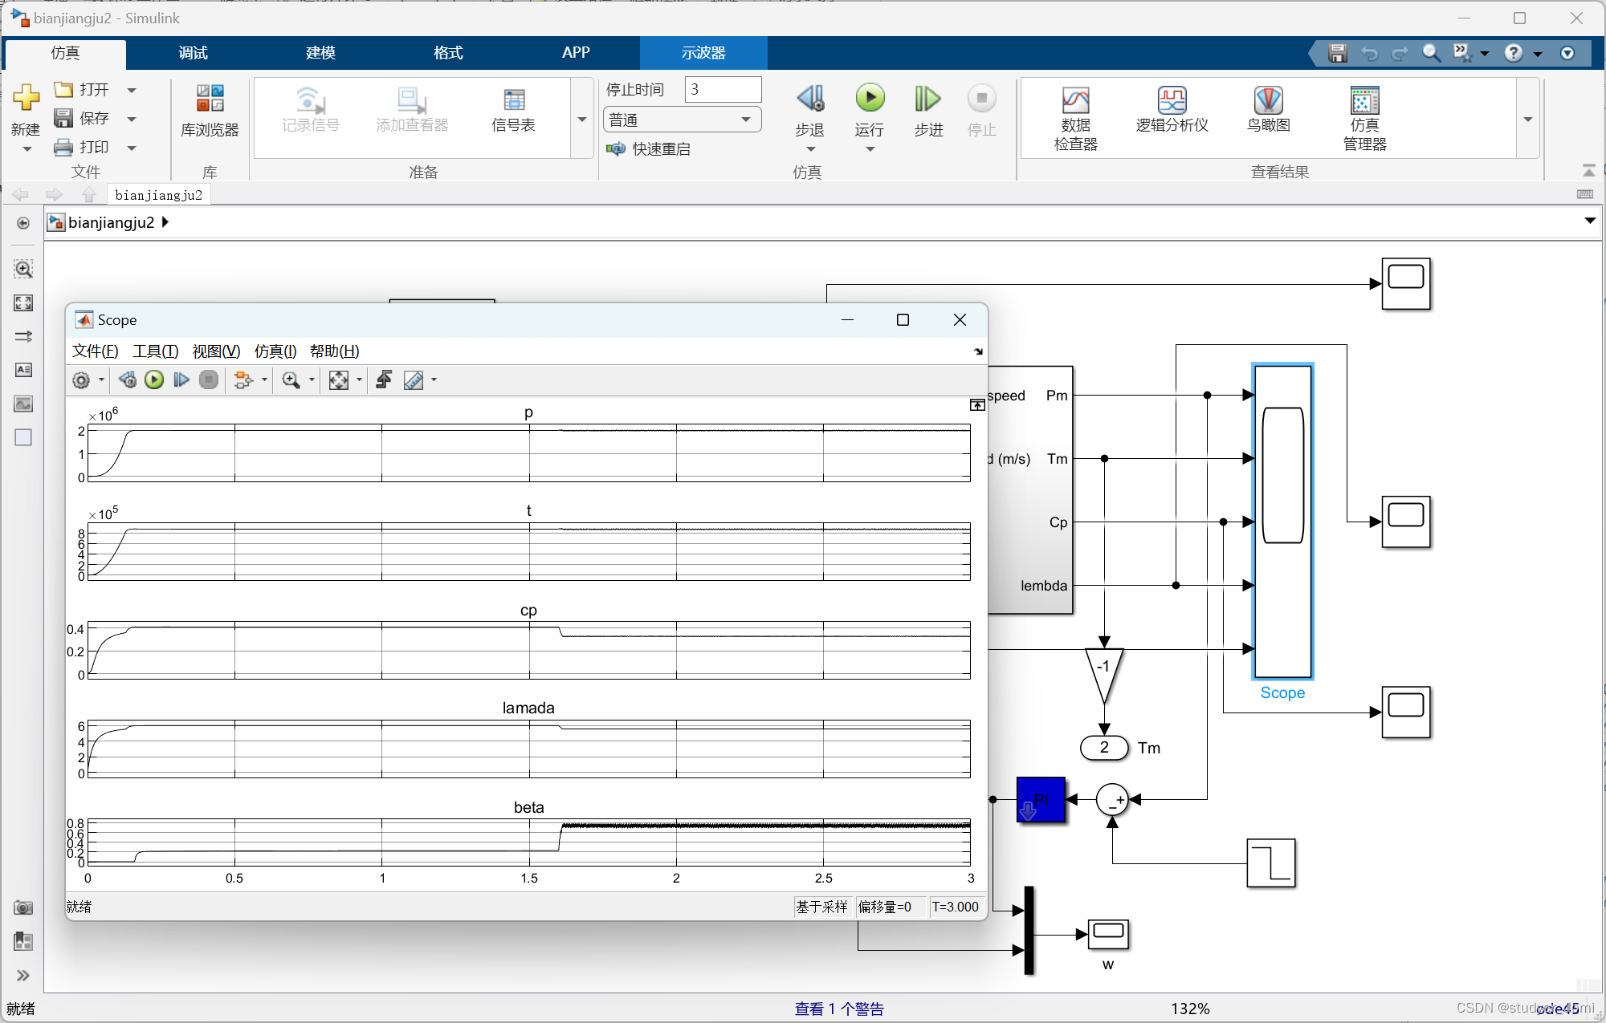Switch to the APP ribbon tab
The image size is (1606, 1023).
click(x=576, y=53)
